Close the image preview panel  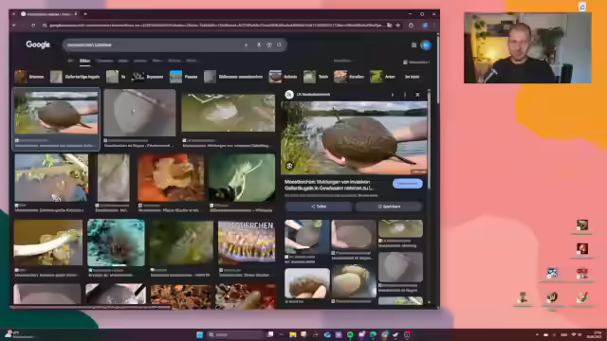417,95
